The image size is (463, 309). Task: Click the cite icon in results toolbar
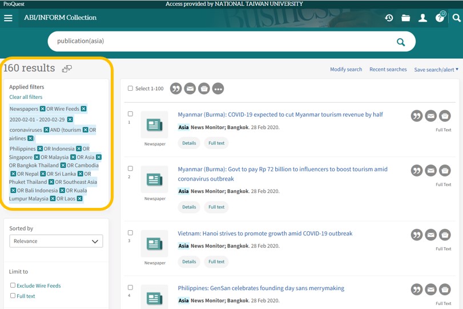[x=176, y=89]
